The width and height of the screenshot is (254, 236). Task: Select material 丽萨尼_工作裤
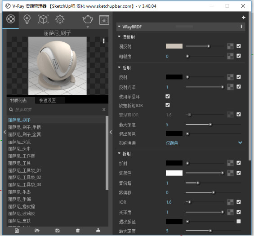tap(22, 156)
